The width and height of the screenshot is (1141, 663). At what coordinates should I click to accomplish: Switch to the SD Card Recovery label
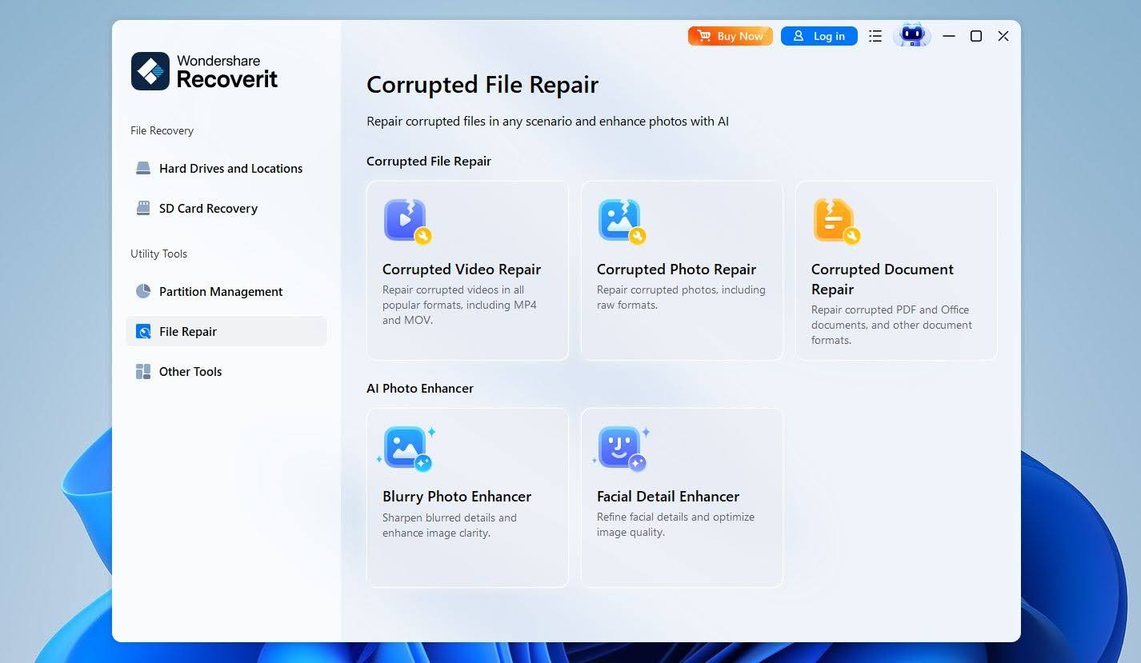[x=208, y=208]
